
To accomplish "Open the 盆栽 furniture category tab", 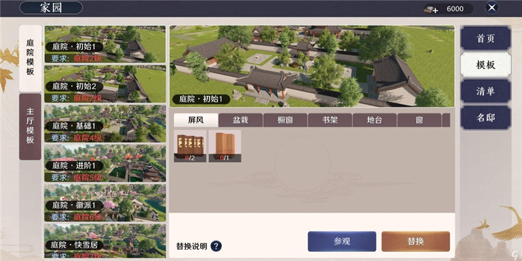I will click(x=241, y=120).
